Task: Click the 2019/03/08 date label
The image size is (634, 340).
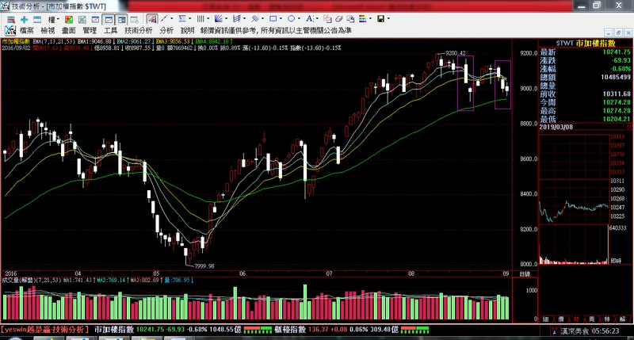Action: click(556, 127)
